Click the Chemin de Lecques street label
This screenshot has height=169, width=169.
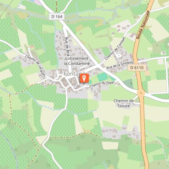[x=35, y=66]
